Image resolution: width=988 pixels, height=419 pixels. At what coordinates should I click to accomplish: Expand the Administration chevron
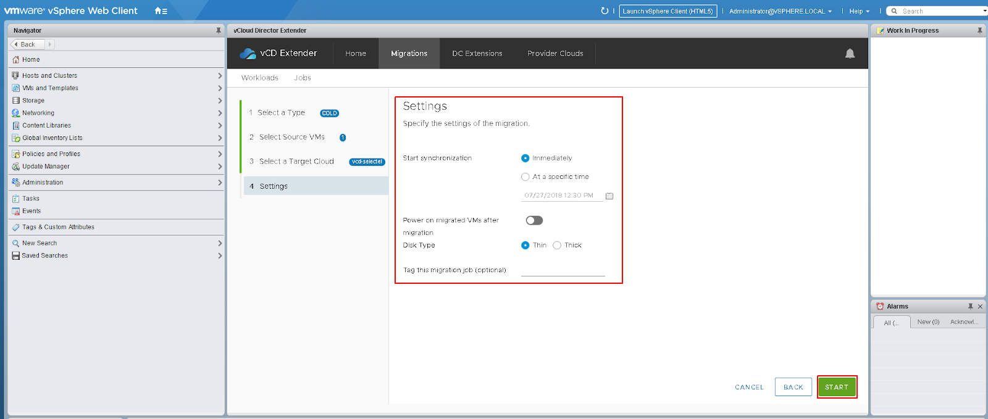220,183
